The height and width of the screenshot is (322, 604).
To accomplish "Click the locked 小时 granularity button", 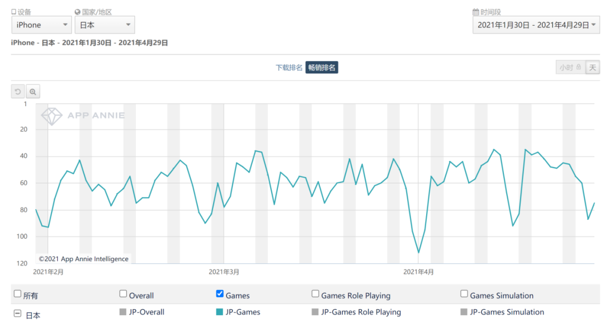I will pos(570,68).
